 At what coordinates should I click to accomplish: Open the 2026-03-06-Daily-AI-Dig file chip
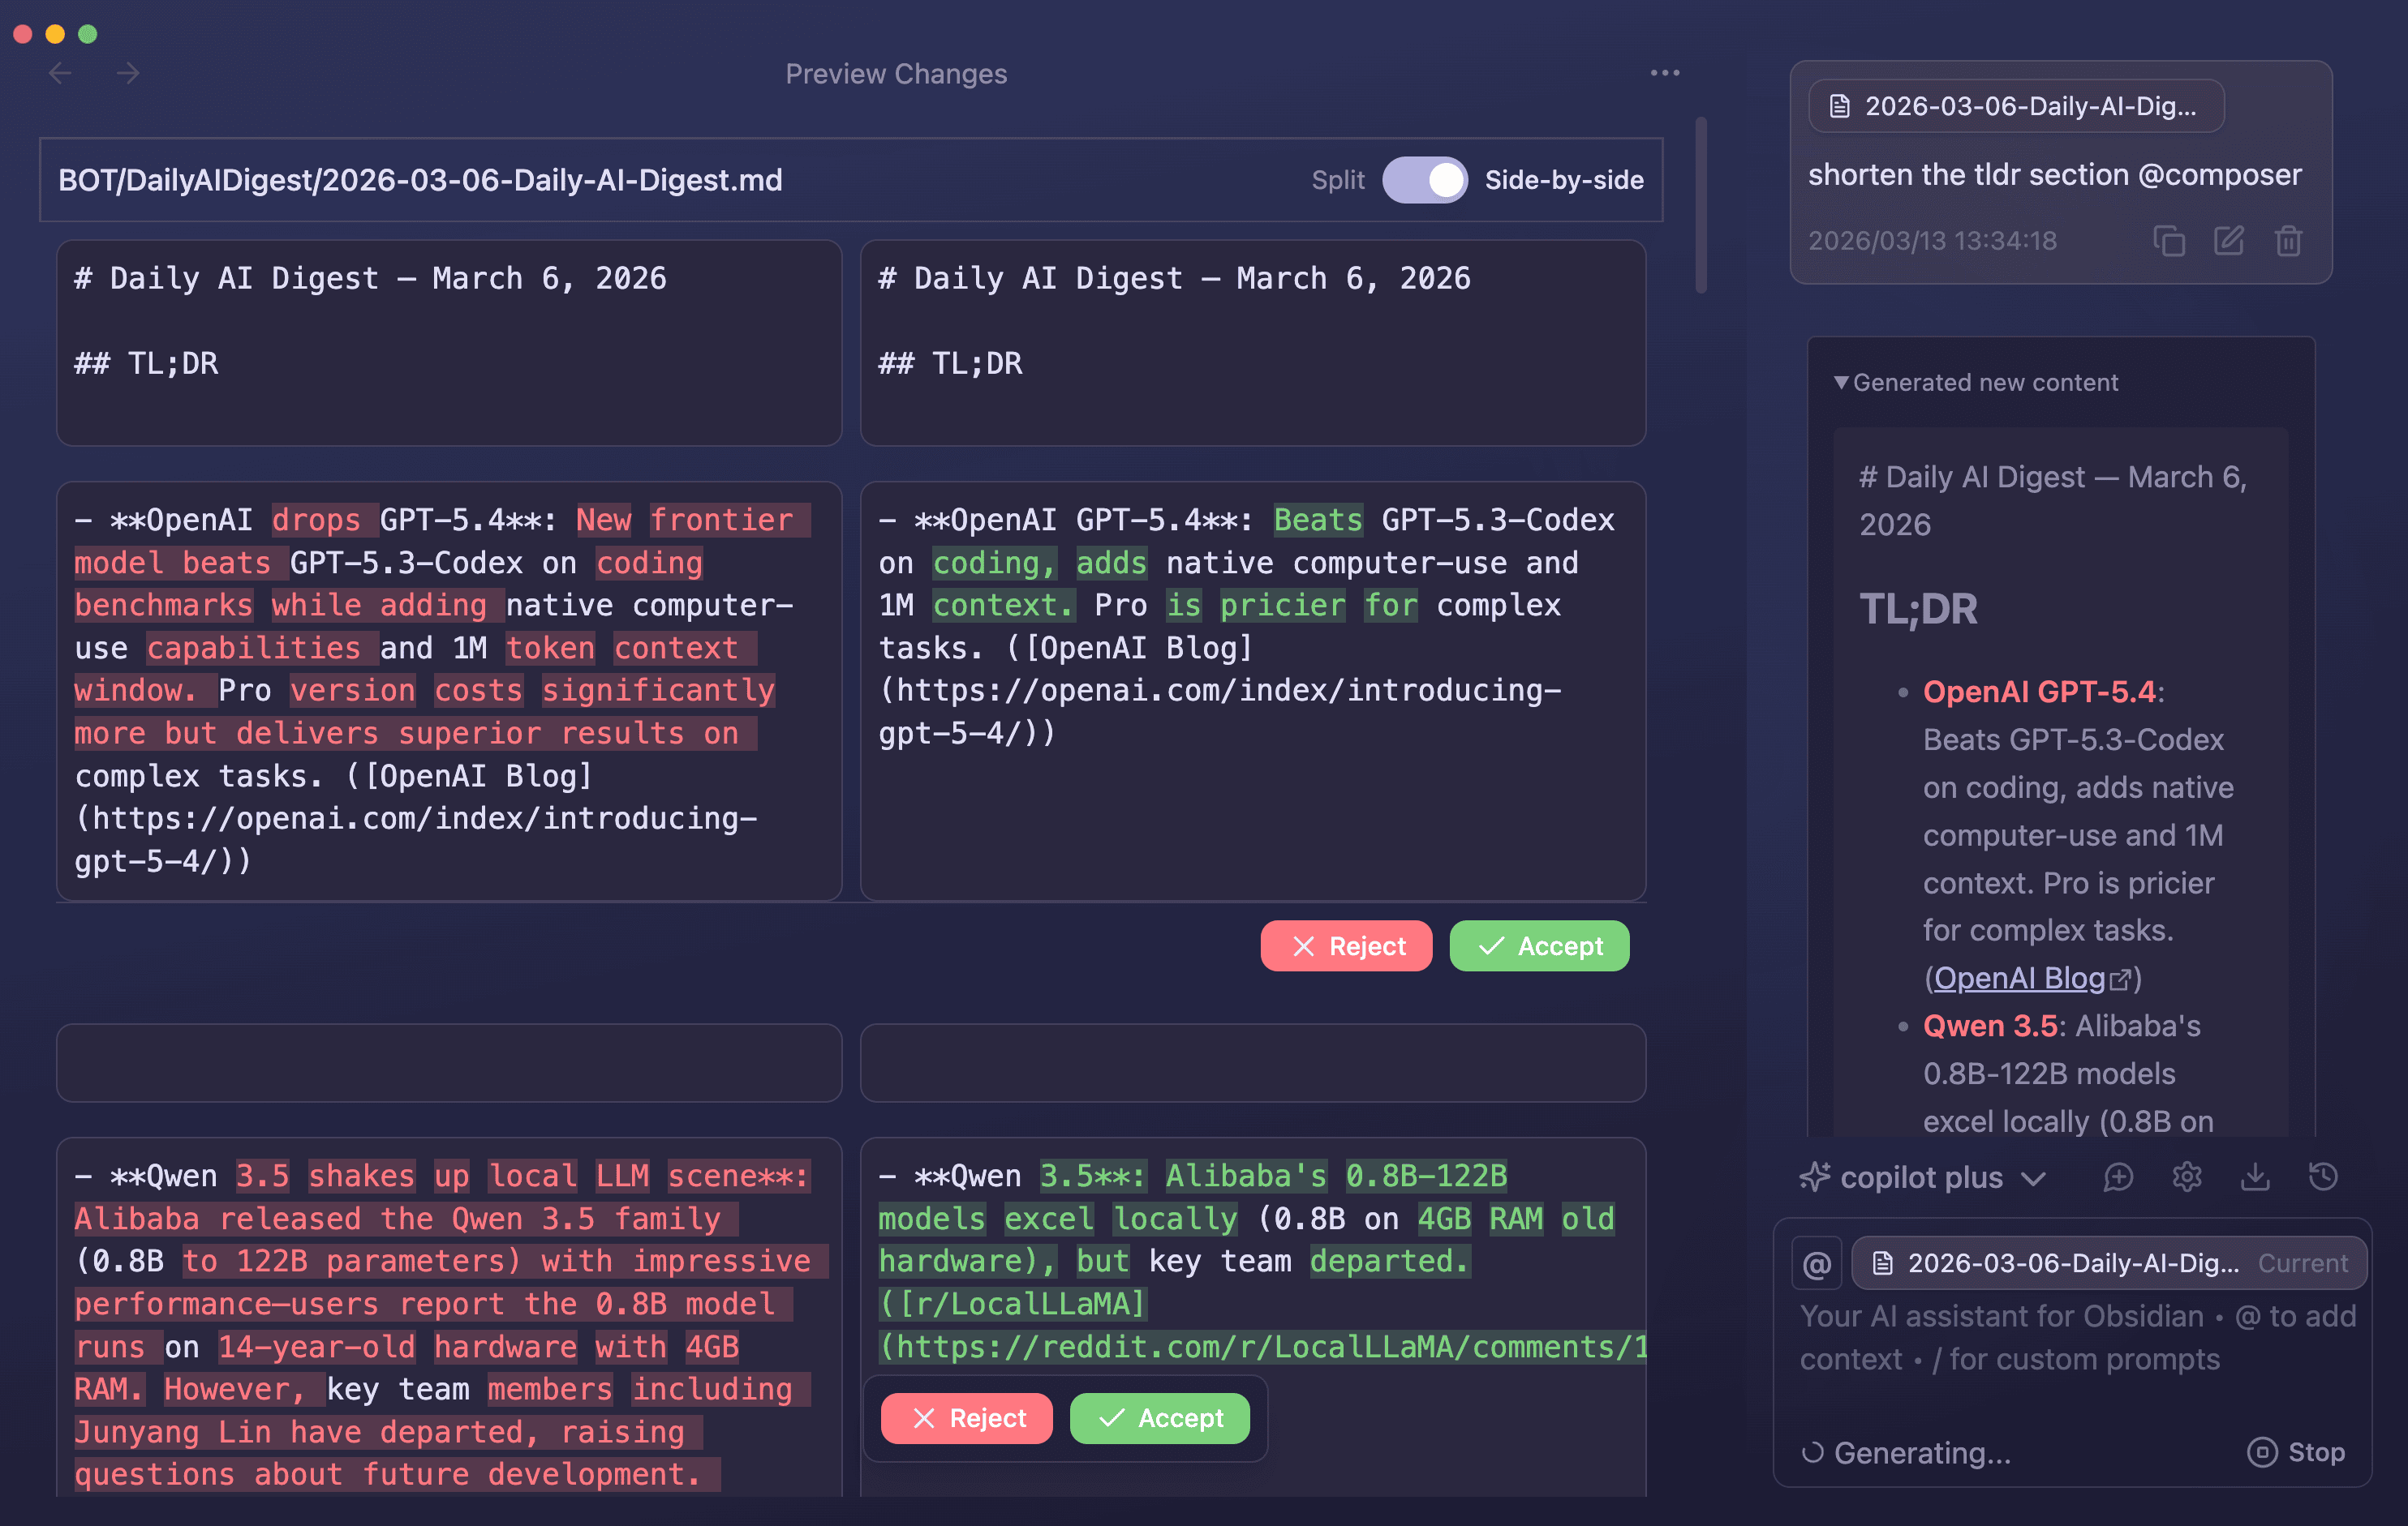(x=2015, y=106)
